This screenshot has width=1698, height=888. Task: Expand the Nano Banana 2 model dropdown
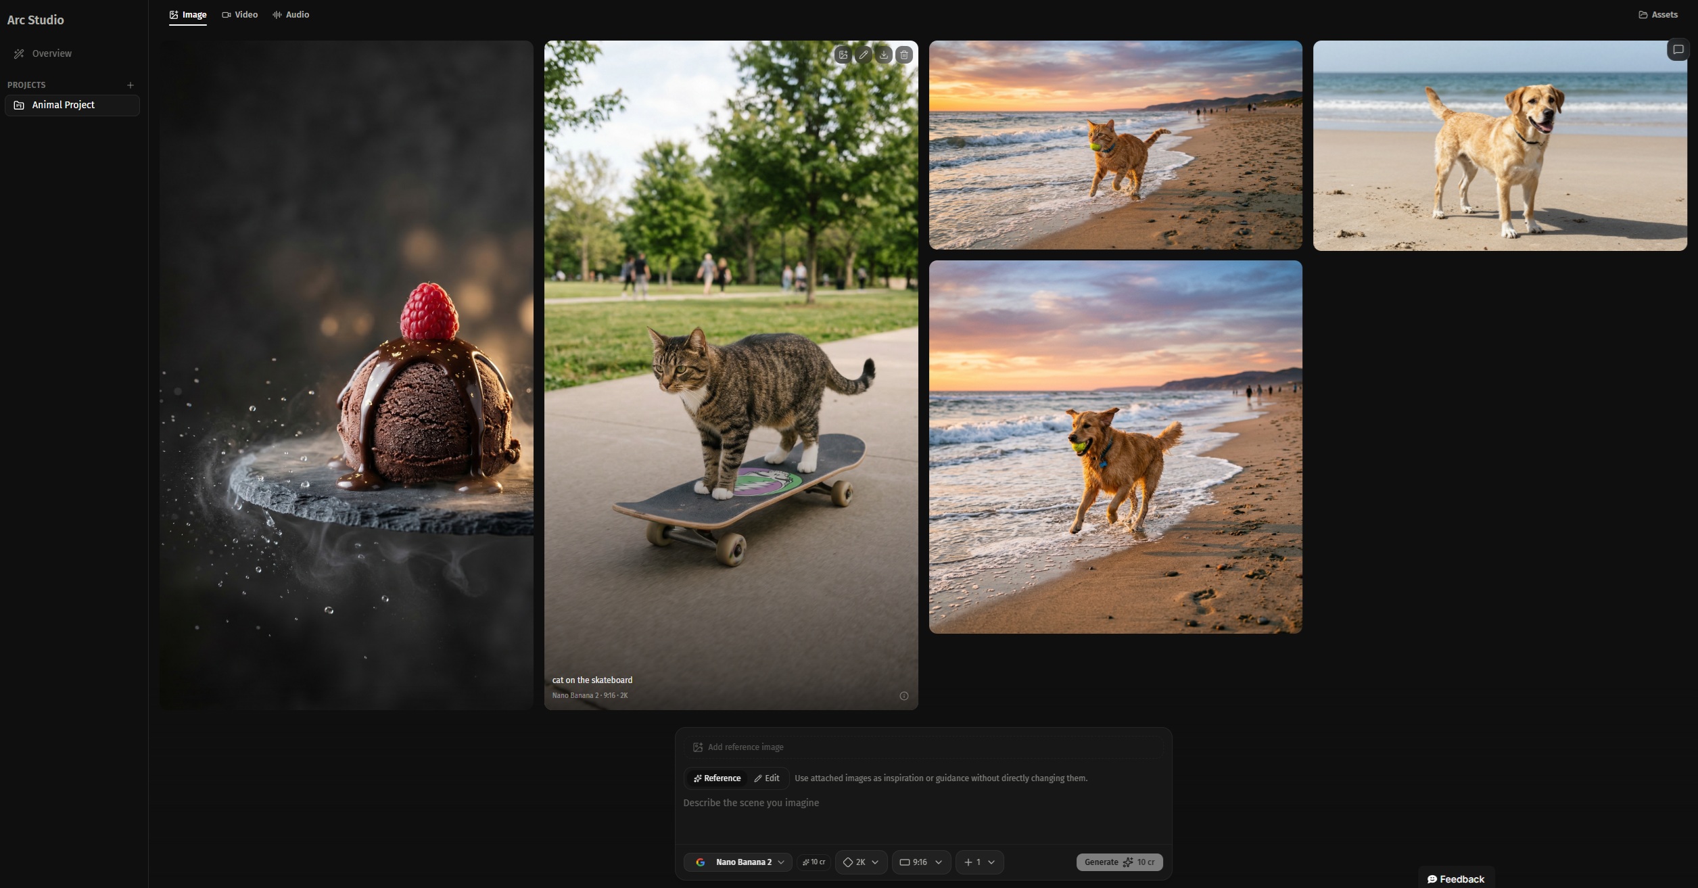point(738,862)
